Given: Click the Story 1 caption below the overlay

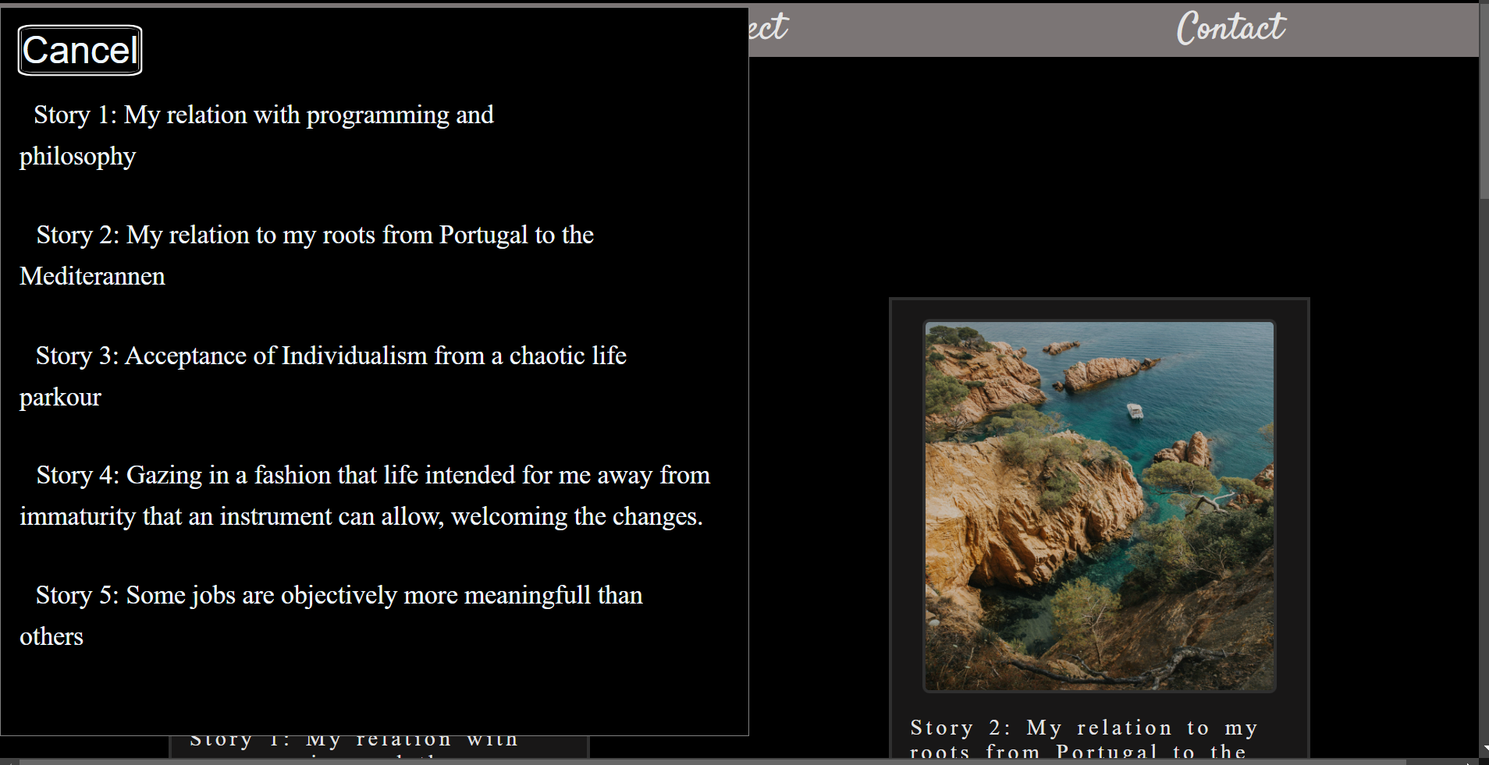Looking at the screenshot, I should coord(354,741).
